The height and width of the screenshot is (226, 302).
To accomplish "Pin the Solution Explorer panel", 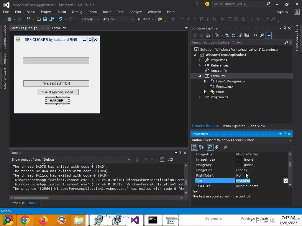I will click(x=285, y=28).
